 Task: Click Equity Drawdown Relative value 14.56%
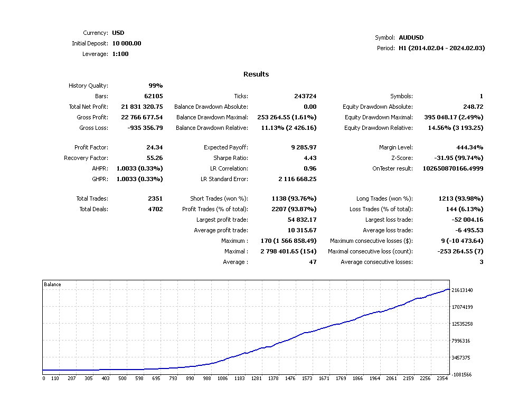pyautogui.click(x=456, y=128)
